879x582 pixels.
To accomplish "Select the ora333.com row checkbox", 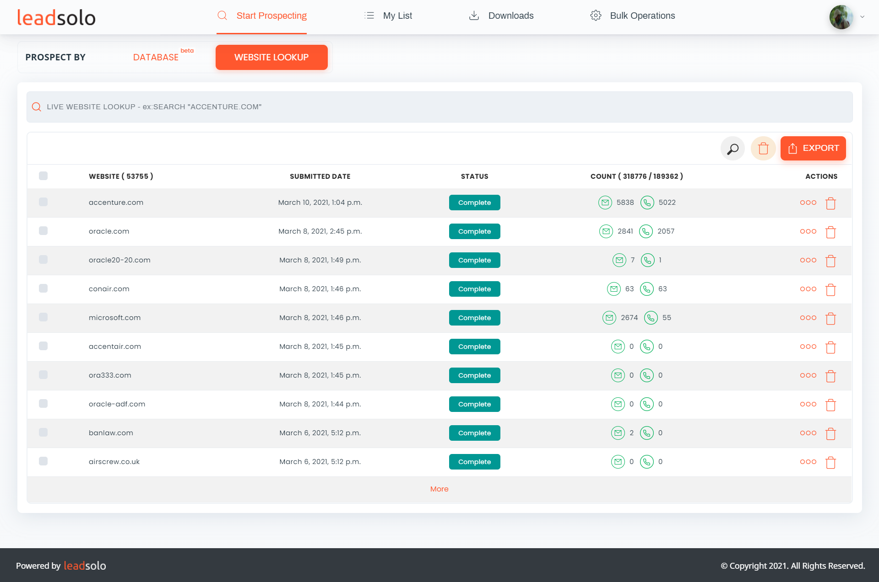I will click(43, 375).
